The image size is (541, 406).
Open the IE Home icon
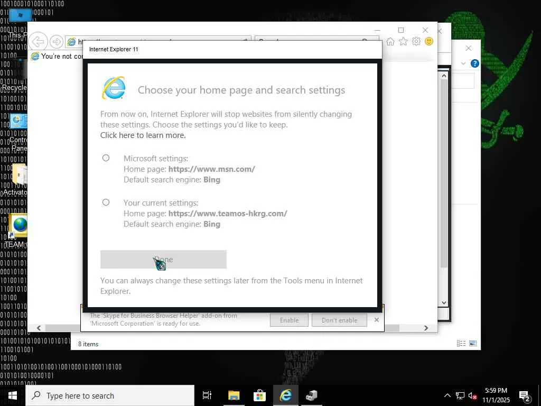click(390, 42)
